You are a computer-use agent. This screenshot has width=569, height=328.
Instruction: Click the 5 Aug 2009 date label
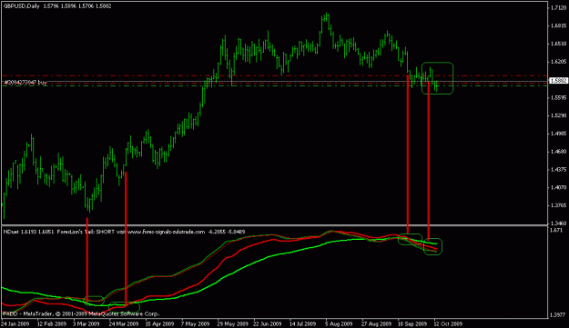click(339, 323)
